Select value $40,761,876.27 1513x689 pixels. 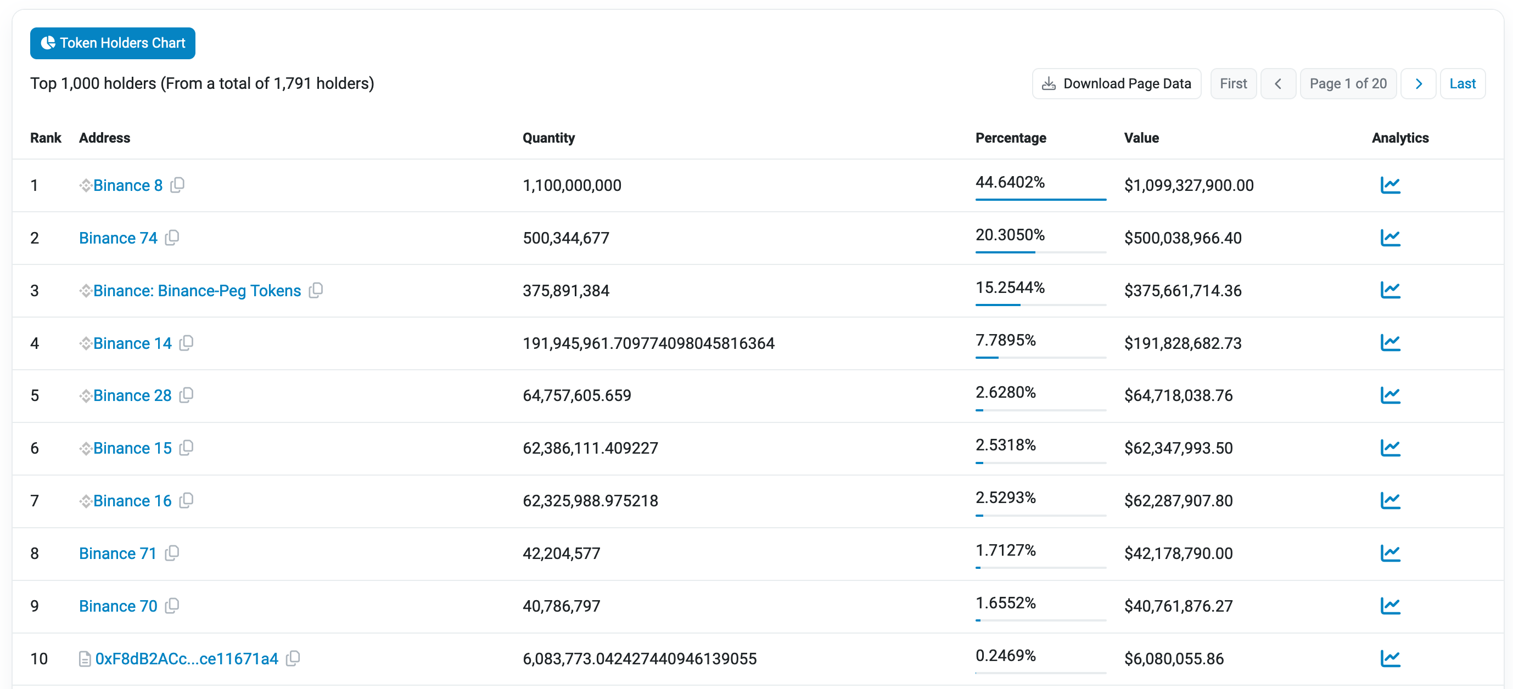[x=1178, y=606]
